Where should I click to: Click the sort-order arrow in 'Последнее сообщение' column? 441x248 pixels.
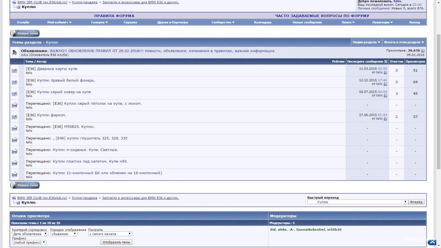click(386, 62)
